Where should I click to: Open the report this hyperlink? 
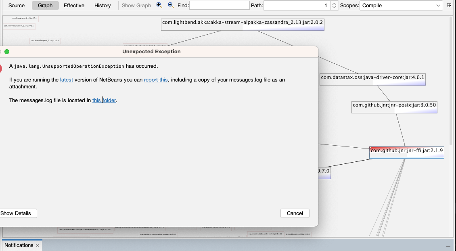click(x=156, y=79)
